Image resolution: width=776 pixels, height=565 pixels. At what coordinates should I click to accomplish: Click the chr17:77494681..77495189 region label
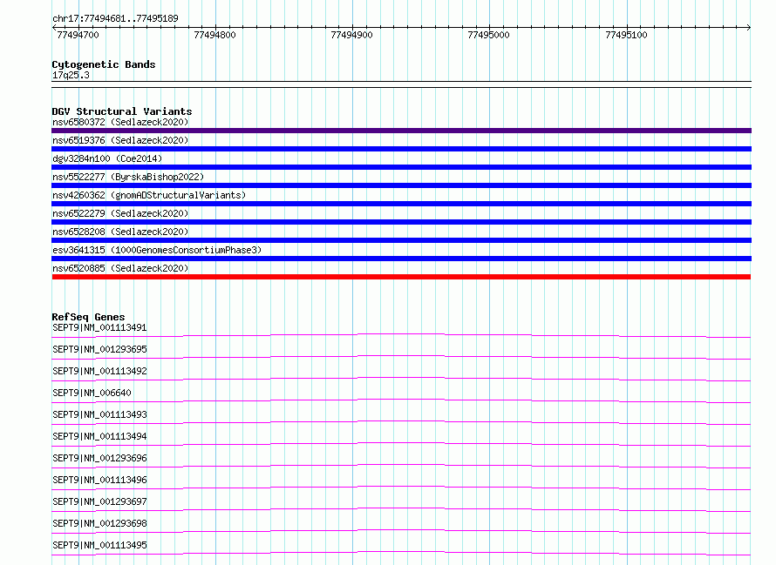point(115,18)
